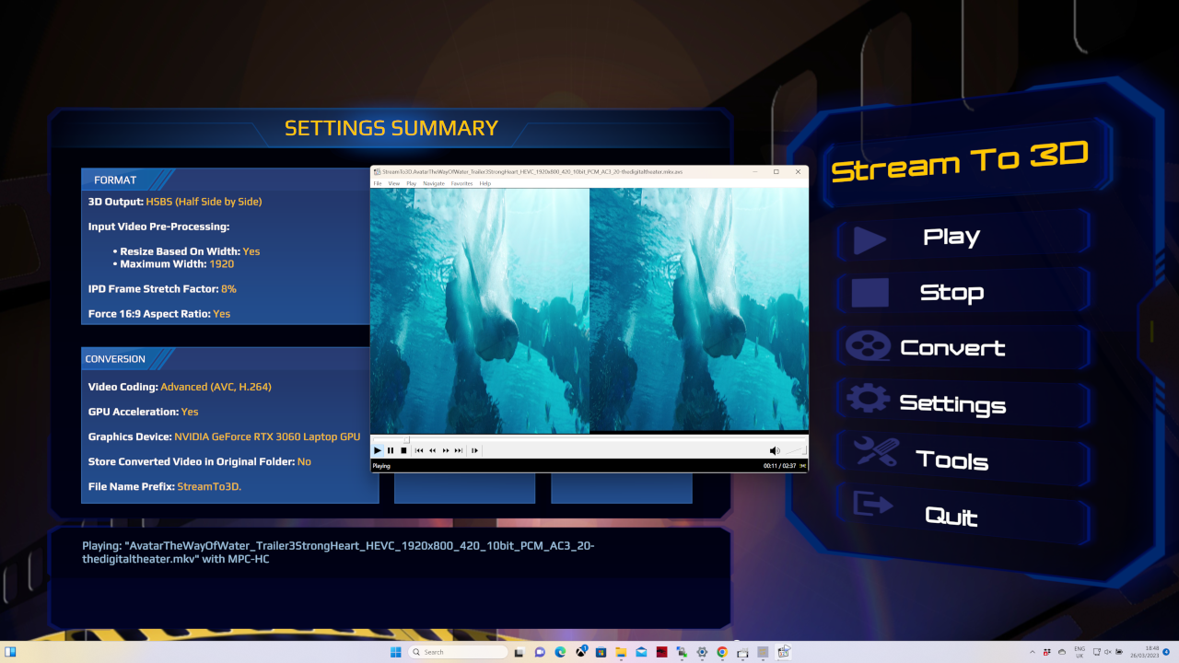The height and width of the screenshot is (663, 1179).
Task: Click the GPU Acceleration Yes line
Action: point(143,412)
